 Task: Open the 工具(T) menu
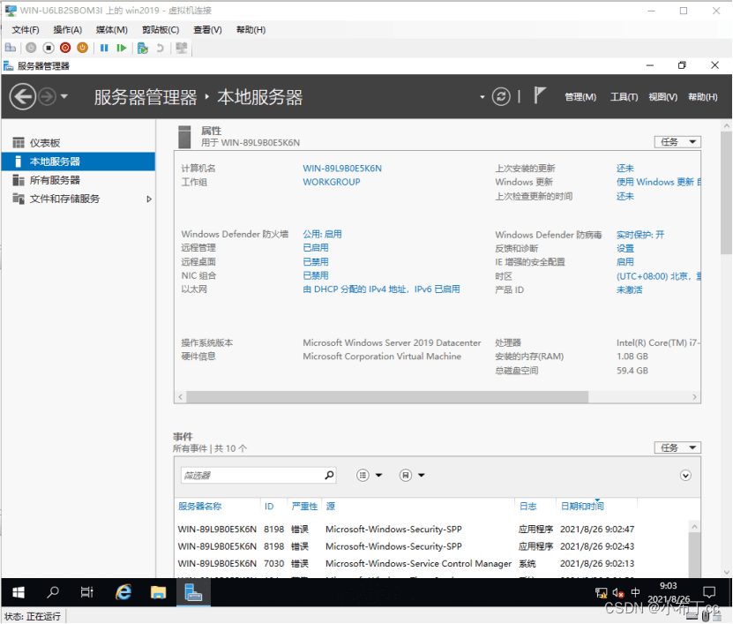pos(624,97)
